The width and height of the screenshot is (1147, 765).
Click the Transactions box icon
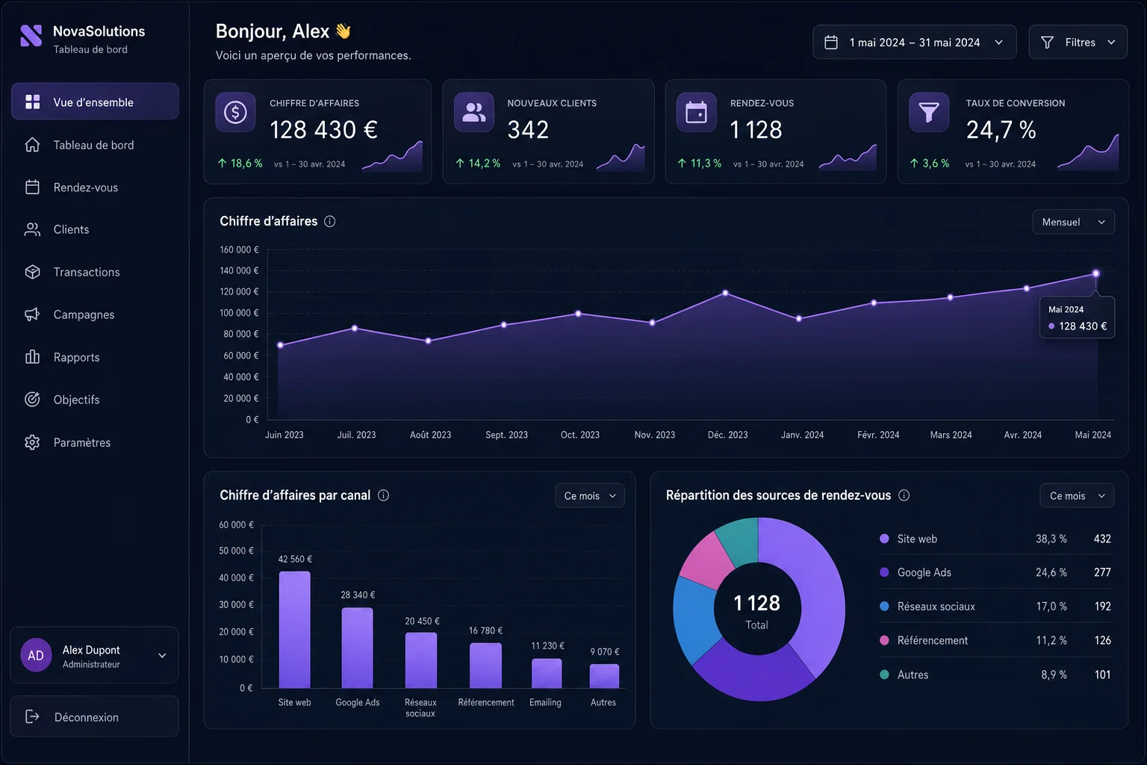[32, 272]
